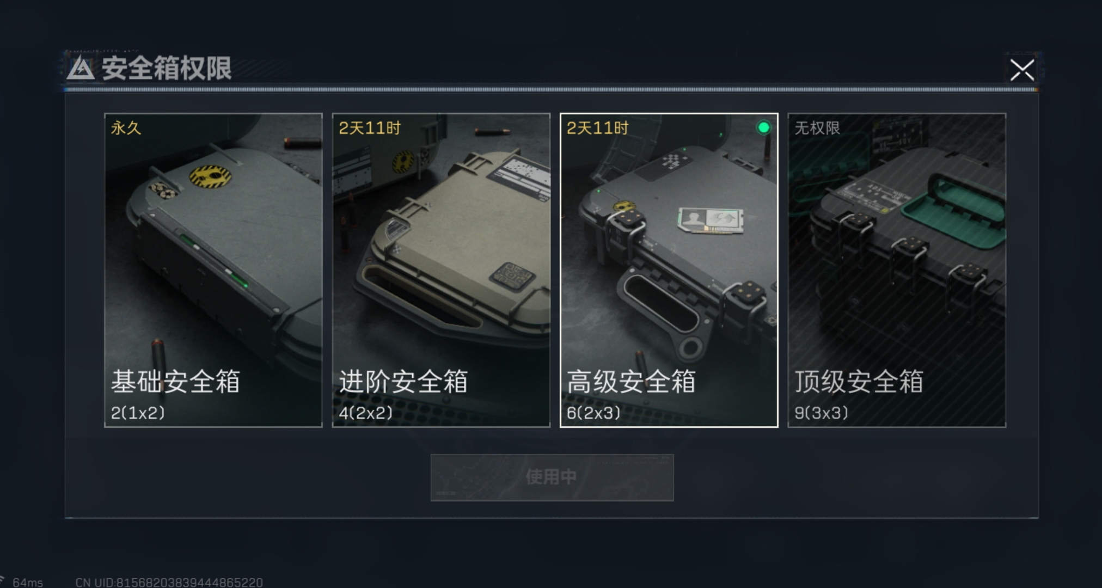Viewport: 1102px width, 588px height.
Task: Click the green active indicator dot
Action: [x=764, y=127]
